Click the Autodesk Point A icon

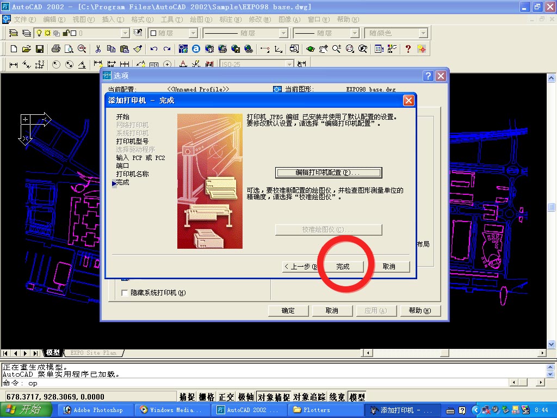[x=196, y=48]
